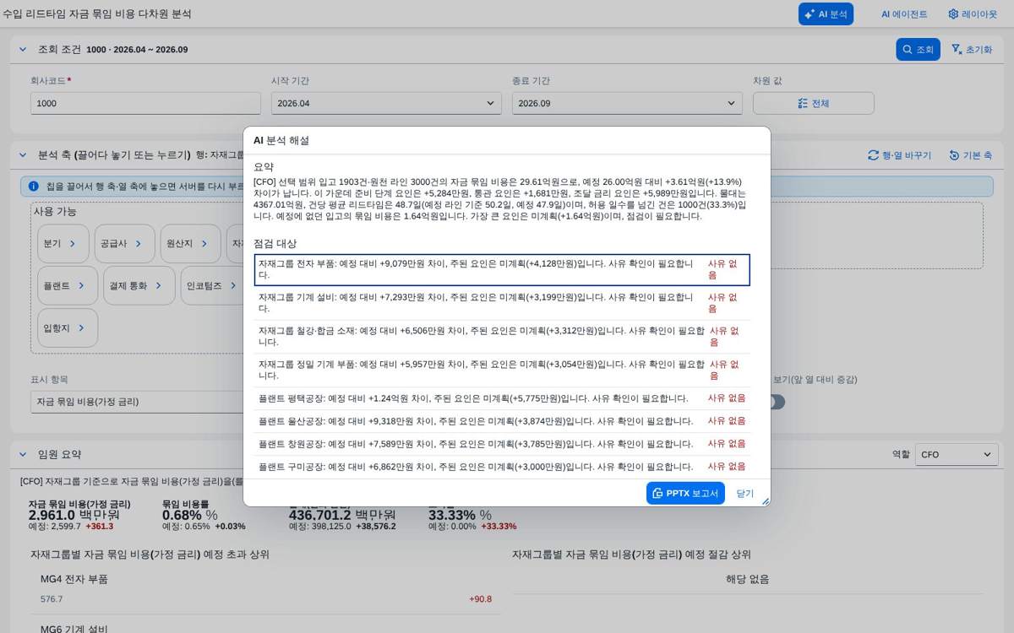The image size is (1014, 633).
Task: Grab the dialog resize handle corner
Action: [x=766, y=501]
